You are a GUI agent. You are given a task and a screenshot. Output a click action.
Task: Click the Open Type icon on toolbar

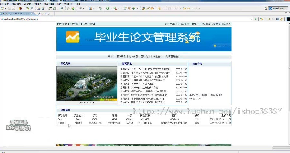pyautogui.click(x=143, y=8)
